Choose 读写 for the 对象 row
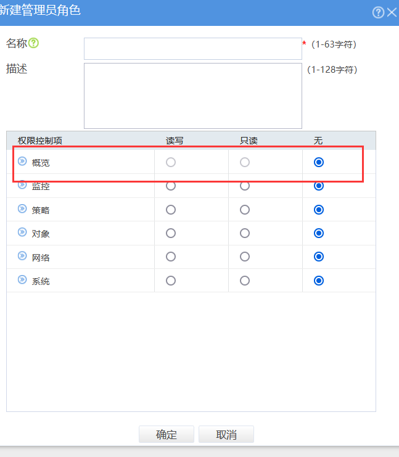This screenshot has width=399, height=457. (x=171, y=233)
